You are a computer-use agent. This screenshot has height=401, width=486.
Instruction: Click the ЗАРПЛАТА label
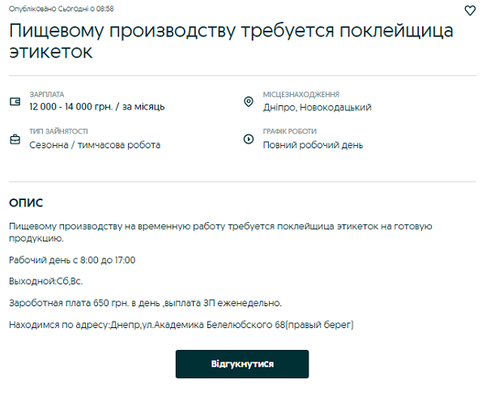(x=46, y=95)
